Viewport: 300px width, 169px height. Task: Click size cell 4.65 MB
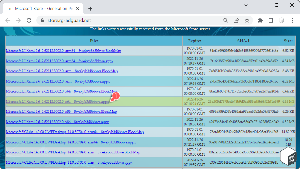click(x=288, y=101)
